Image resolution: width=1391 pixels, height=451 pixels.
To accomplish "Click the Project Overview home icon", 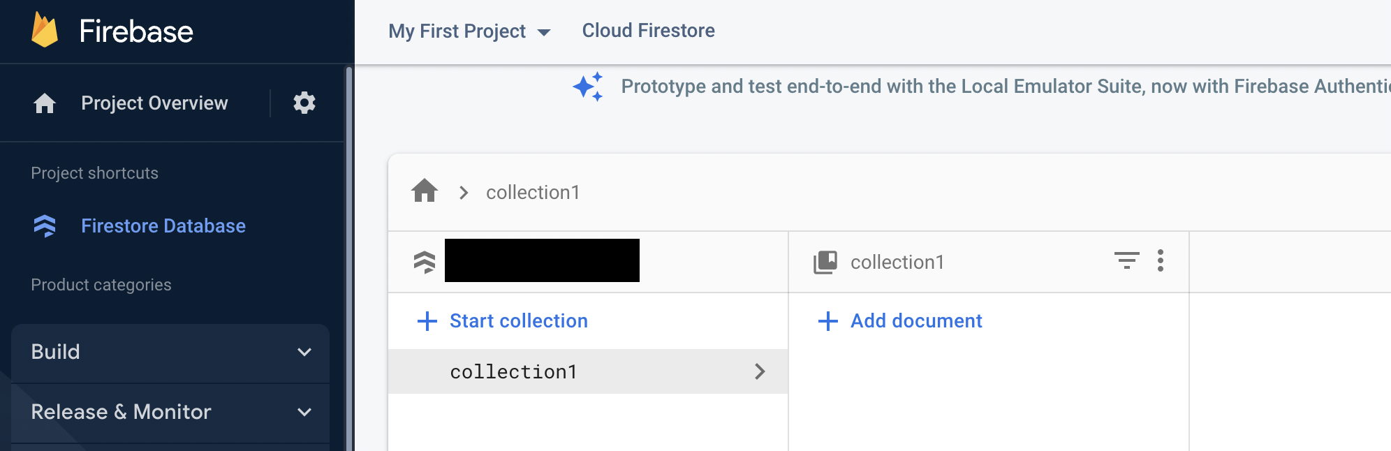I will click(x=45, y=103).
